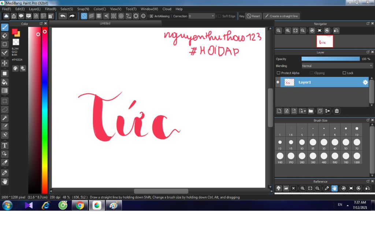
Task: Open Layer1 settings gear
Action: tap(365, 82)
